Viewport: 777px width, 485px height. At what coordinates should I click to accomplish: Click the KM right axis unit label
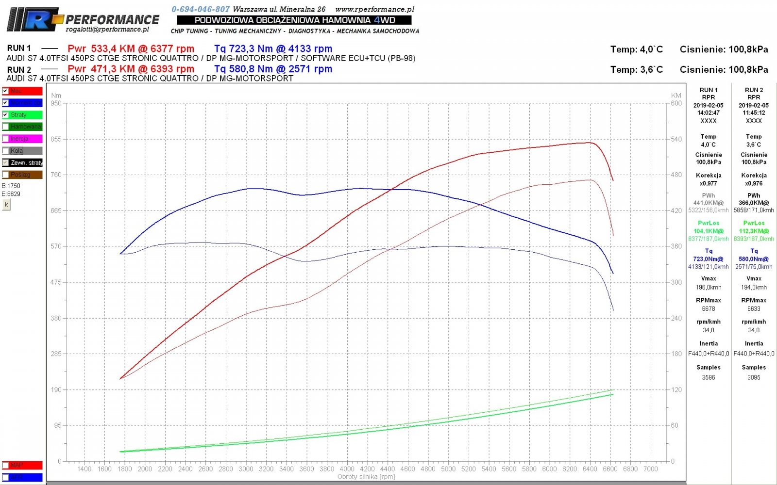coord(676,96)
